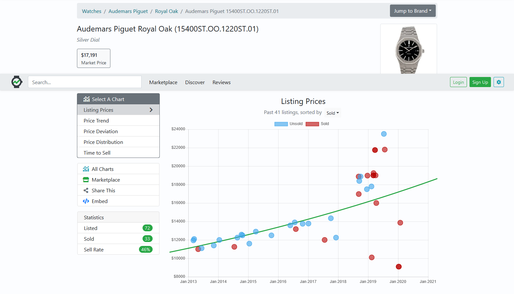This screenshot has width=514, height=294.
Task: Click the $17,191 Market Price box
Action: (94, 58)
